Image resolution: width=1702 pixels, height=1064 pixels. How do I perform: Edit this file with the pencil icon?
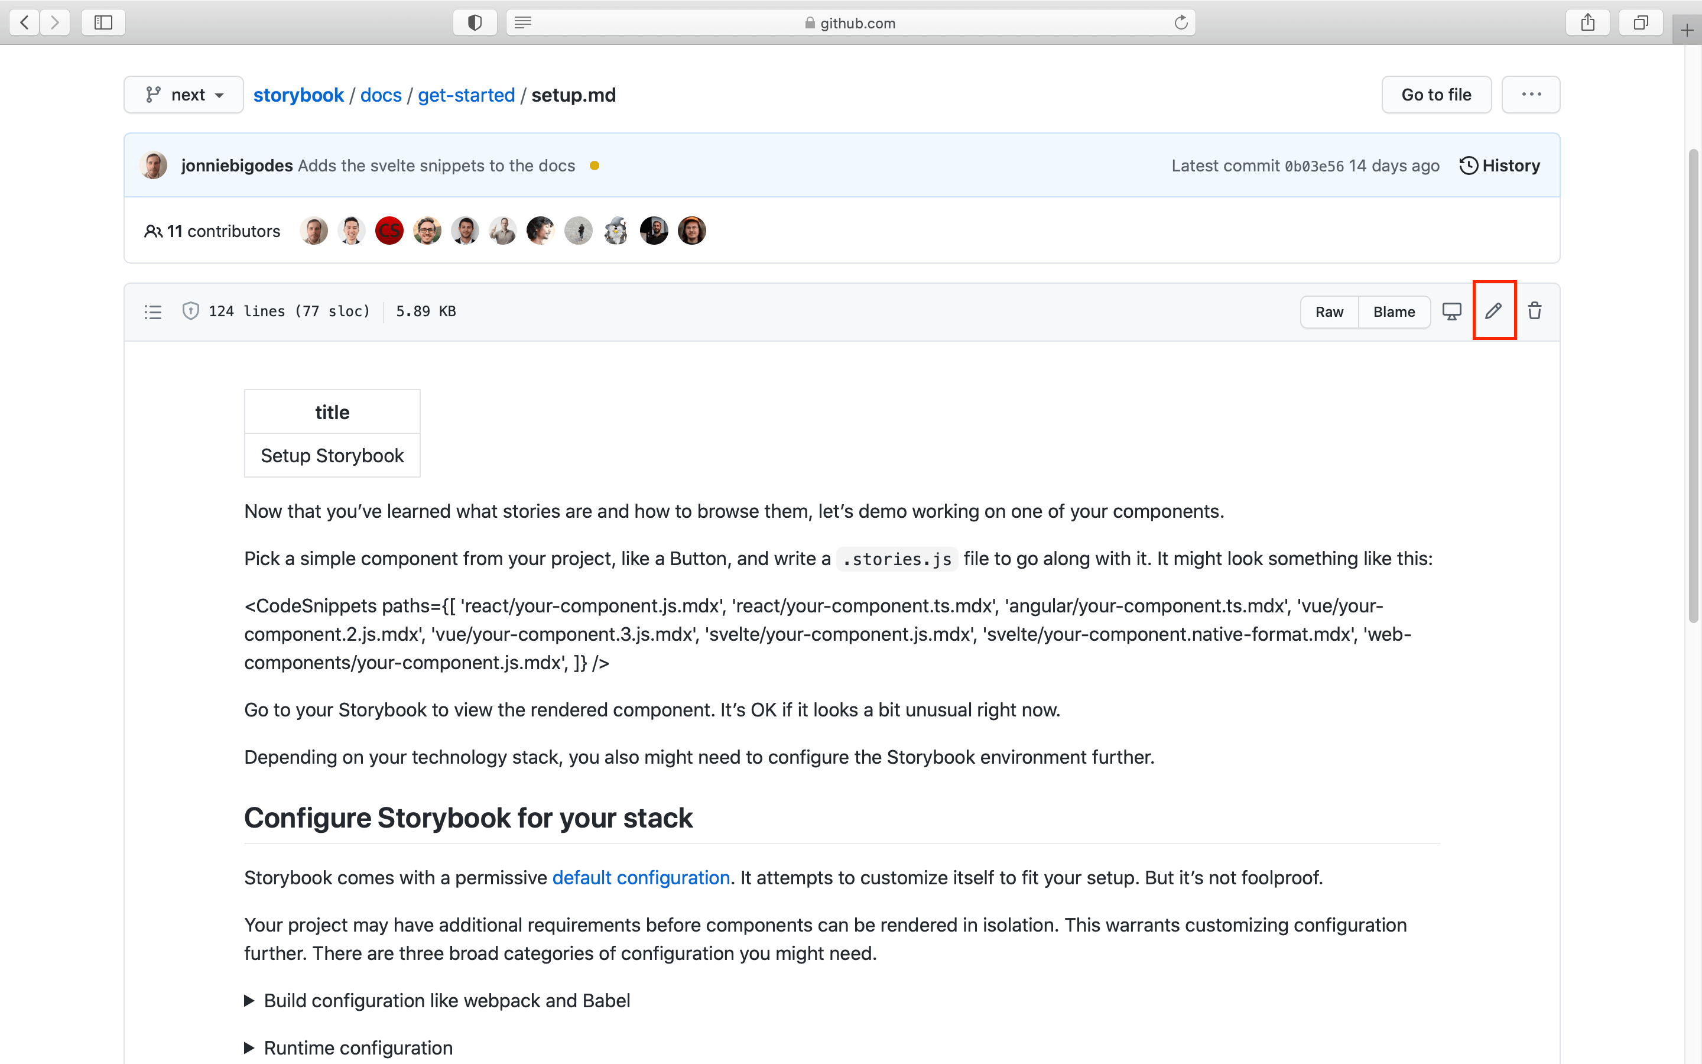tap(1494, 311)
